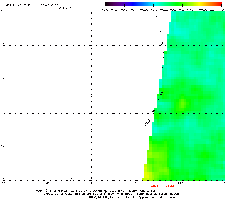Click the color bar label -0.15
This screenshot has height=199, width=227.
(x=183, y=10)
